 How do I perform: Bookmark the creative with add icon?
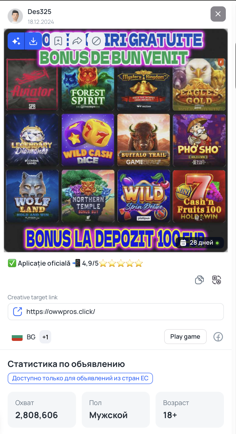pyautogui.click(x=58, y=41)
